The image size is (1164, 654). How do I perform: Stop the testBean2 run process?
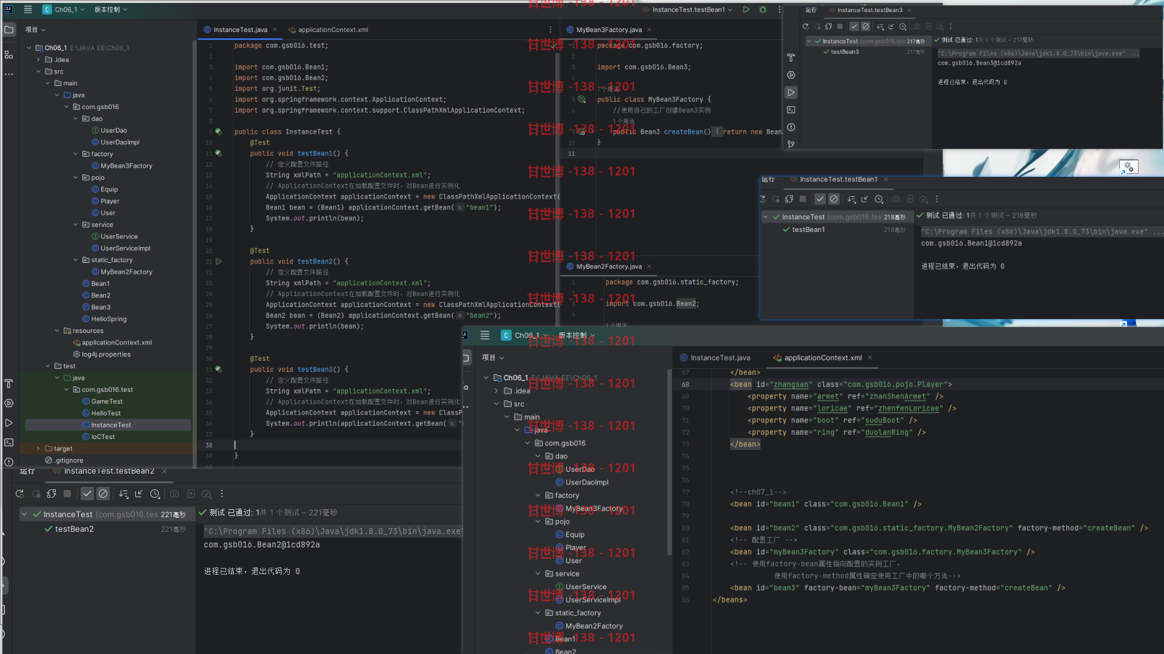(67, 494)
